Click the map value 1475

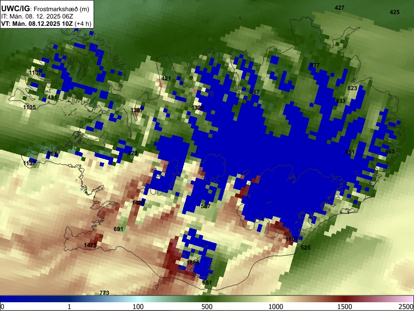click(90, 245)
